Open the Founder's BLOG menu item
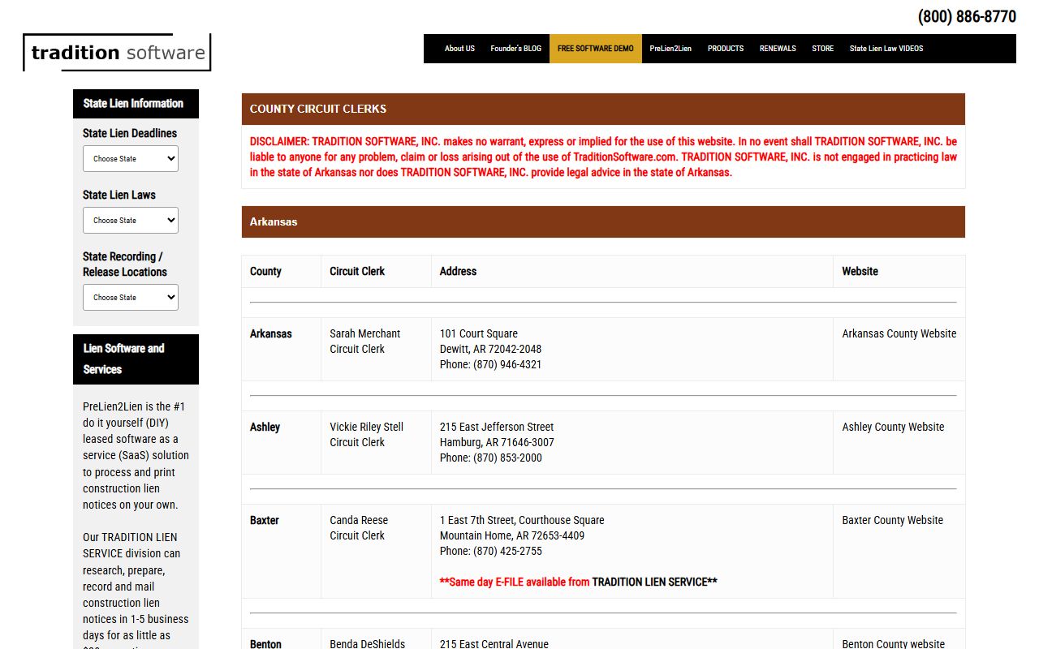 tap(515, 49)
